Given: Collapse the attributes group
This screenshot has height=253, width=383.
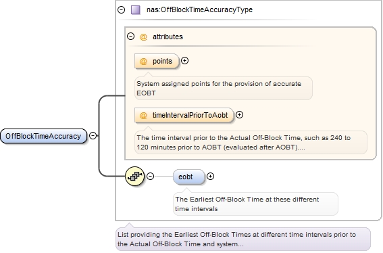Looking at the screenshot, I should (x=130, y=37).
